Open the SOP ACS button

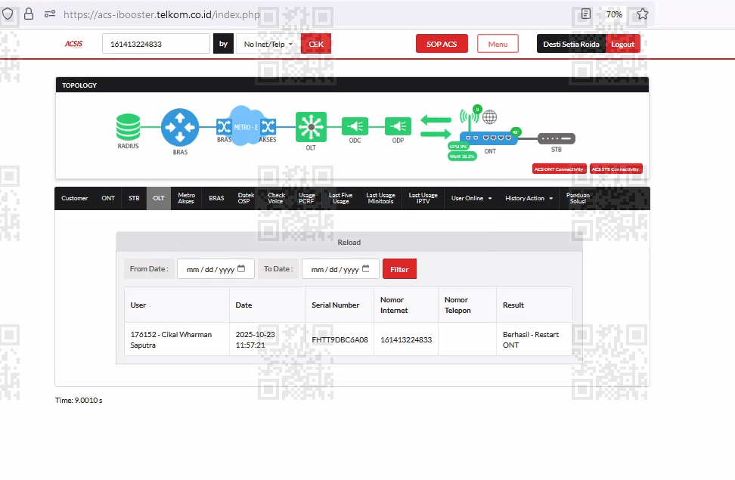click(x=442, y=44)
